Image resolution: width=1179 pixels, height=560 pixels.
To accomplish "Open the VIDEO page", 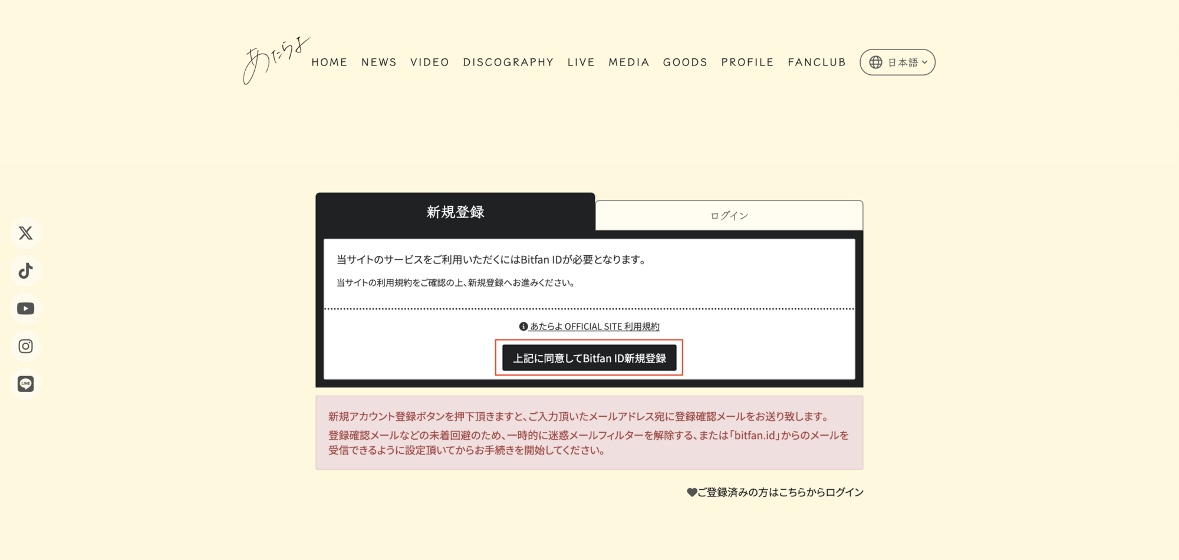I will pyautogui.click(x=430, y=62).
